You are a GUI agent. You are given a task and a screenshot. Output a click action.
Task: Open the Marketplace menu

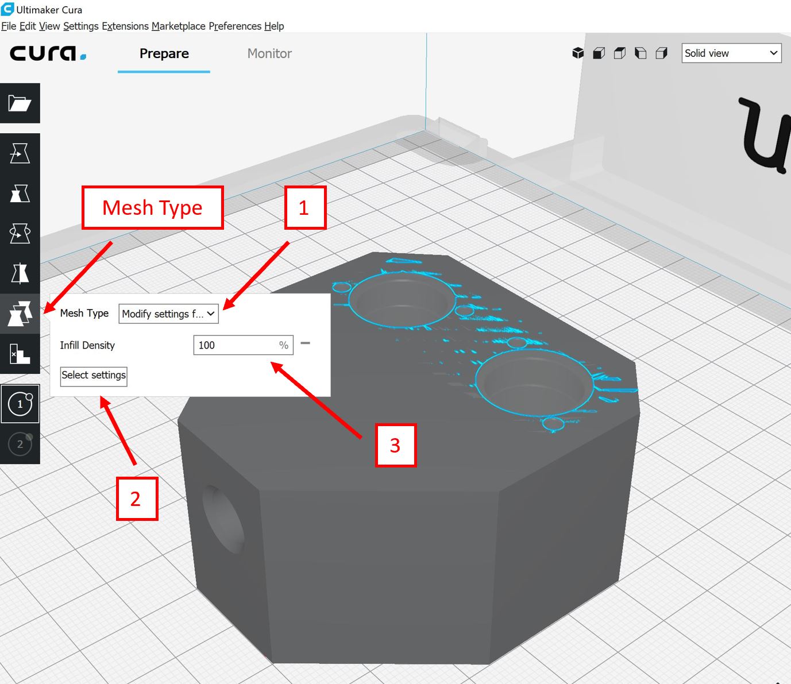point(178,26)
